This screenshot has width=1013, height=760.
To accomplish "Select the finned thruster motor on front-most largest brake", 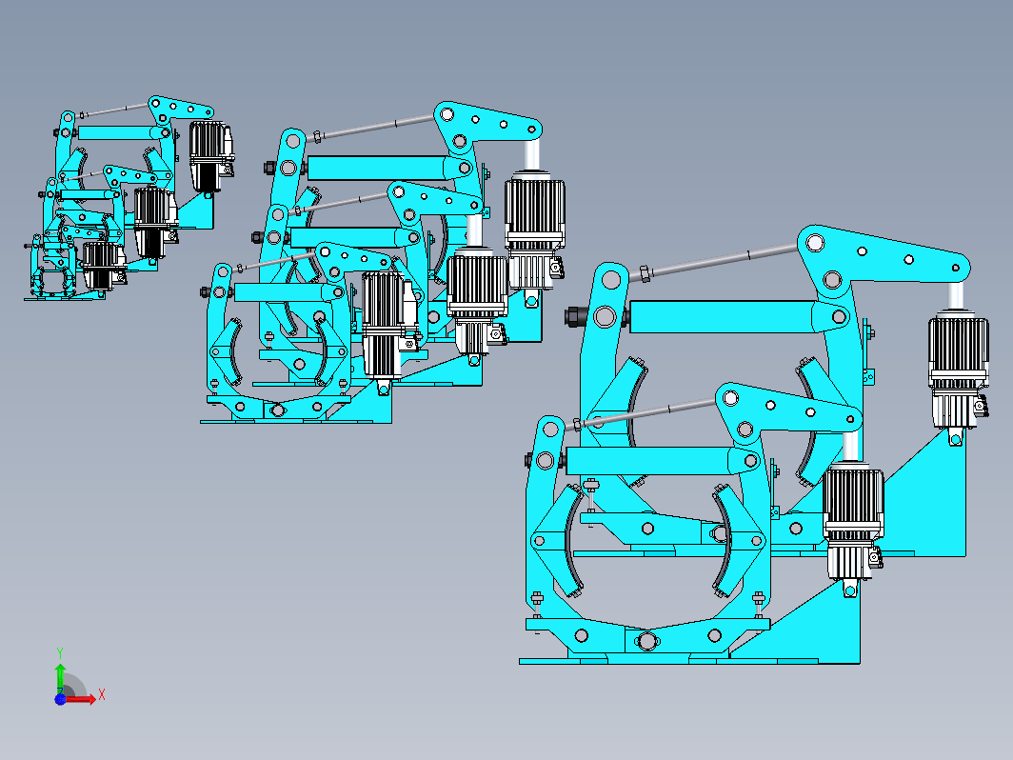I will [x=853, y=522].
